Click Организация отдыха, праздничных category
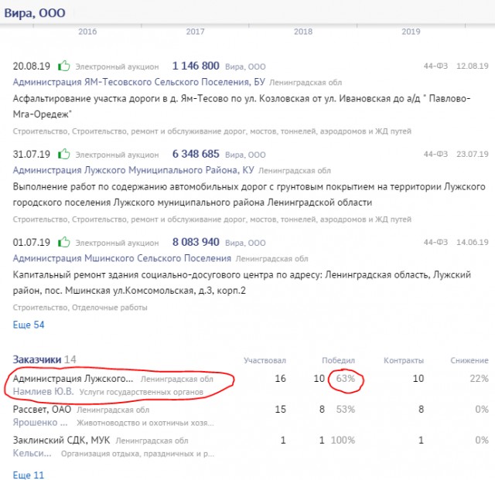 (138, 454)
